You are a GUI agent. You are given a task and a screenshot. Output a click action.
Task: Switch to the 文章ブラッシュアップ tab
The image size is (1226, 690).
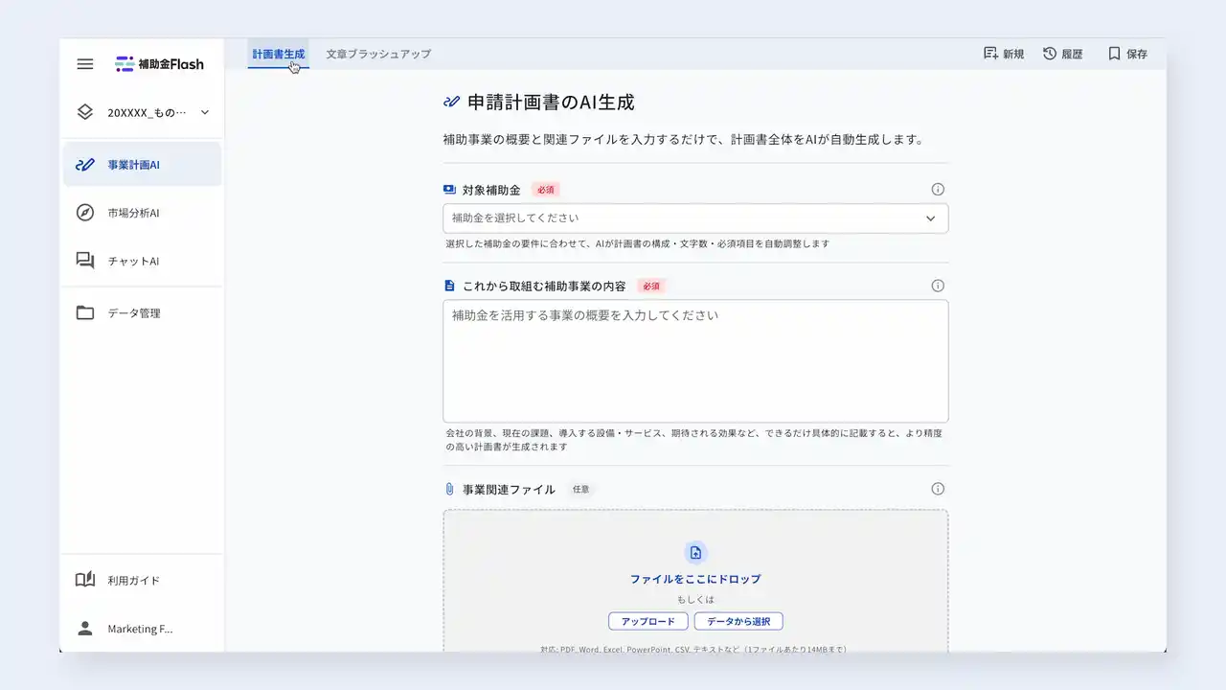click(x=377, y=54)
